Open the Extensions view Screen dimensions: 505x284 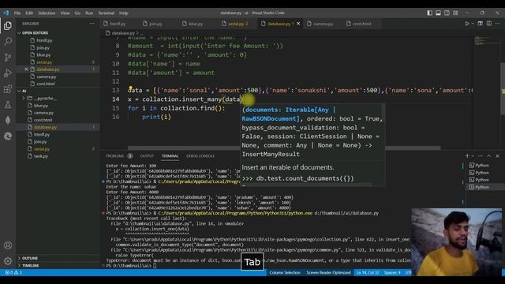(8, 89)
